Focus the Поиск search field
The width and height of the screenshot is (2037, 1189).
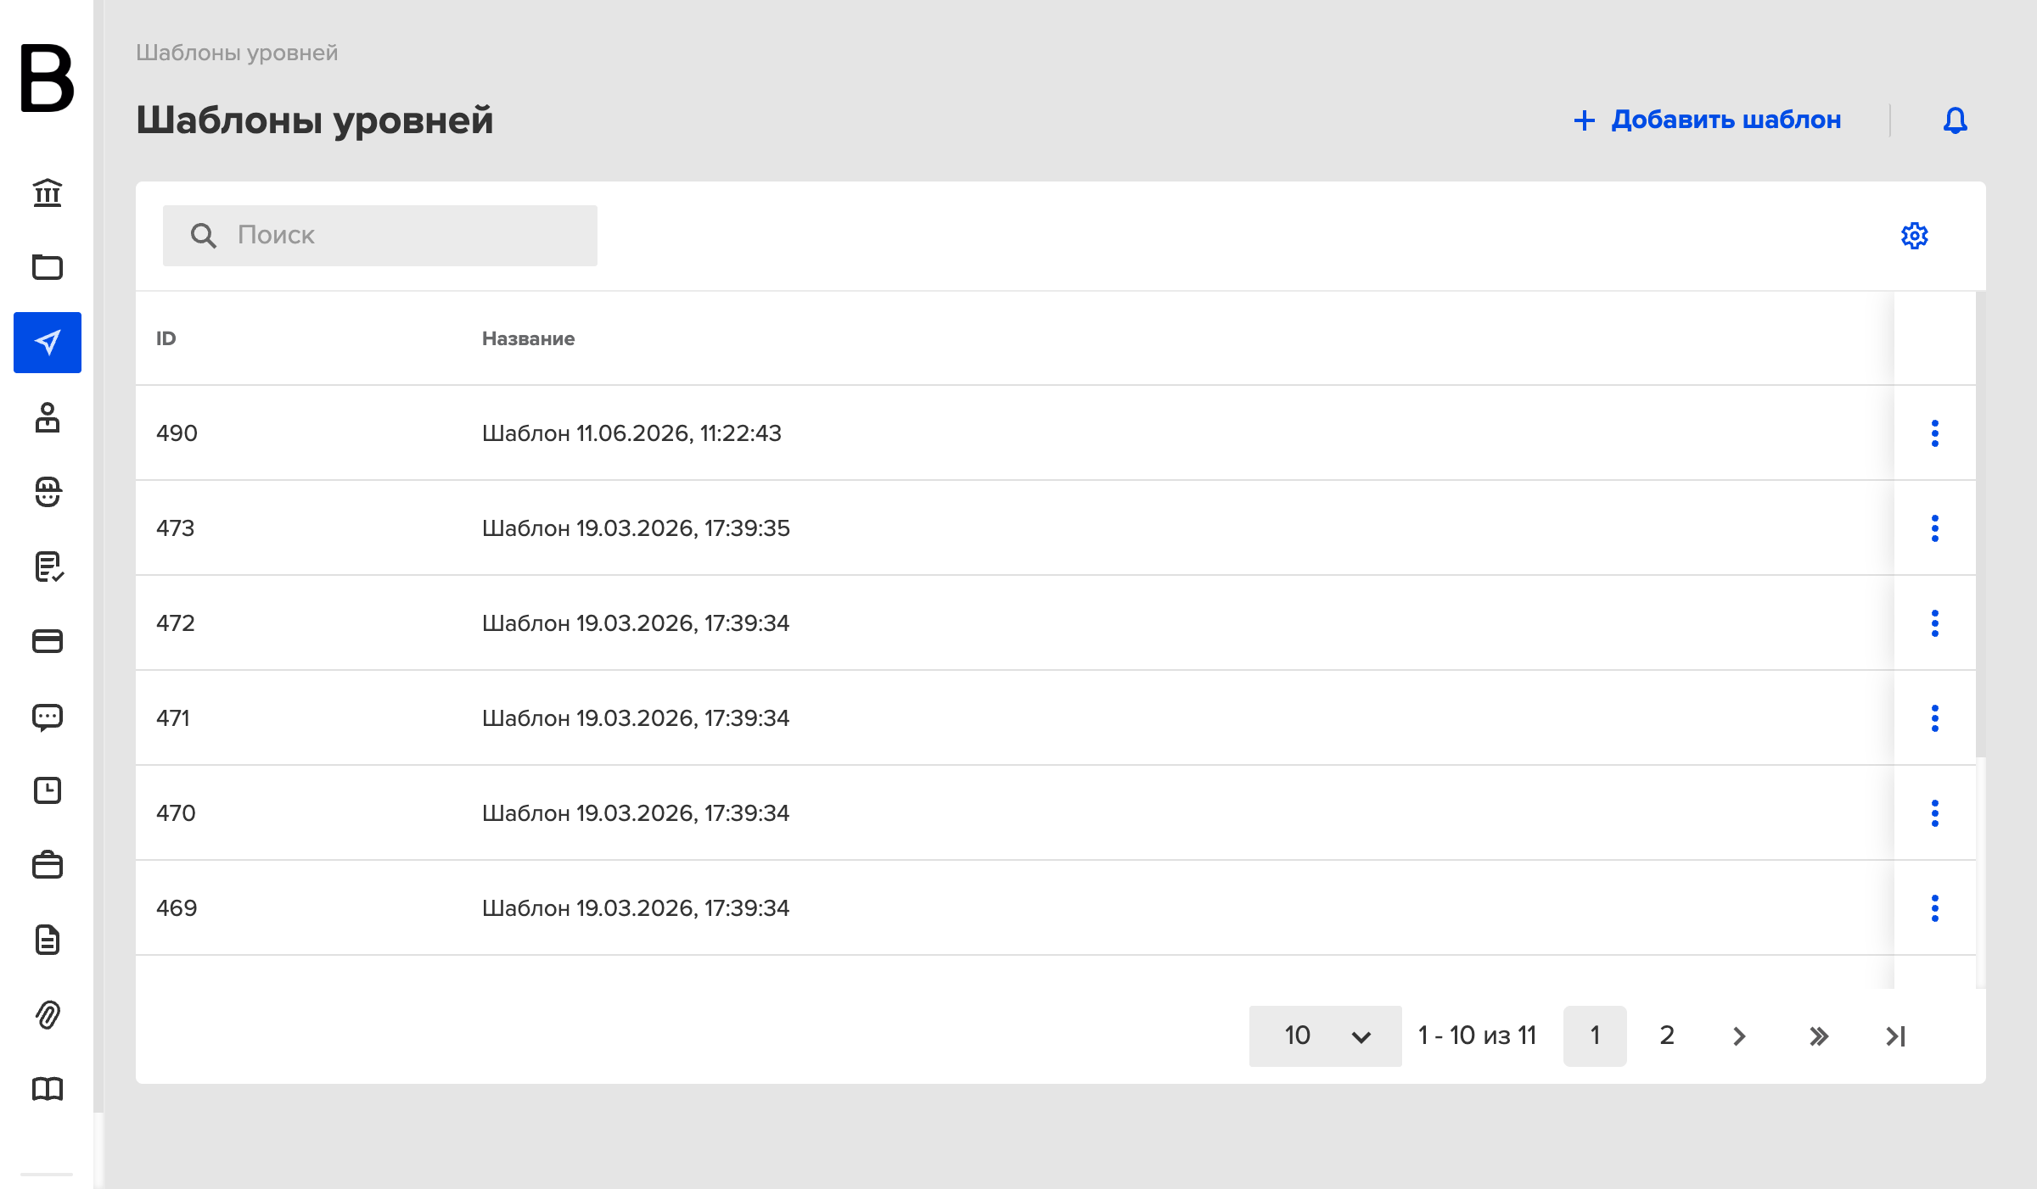380,236
